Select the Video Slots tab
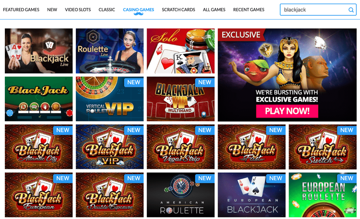Screen dimensions: 360x219 click(78, 10)
